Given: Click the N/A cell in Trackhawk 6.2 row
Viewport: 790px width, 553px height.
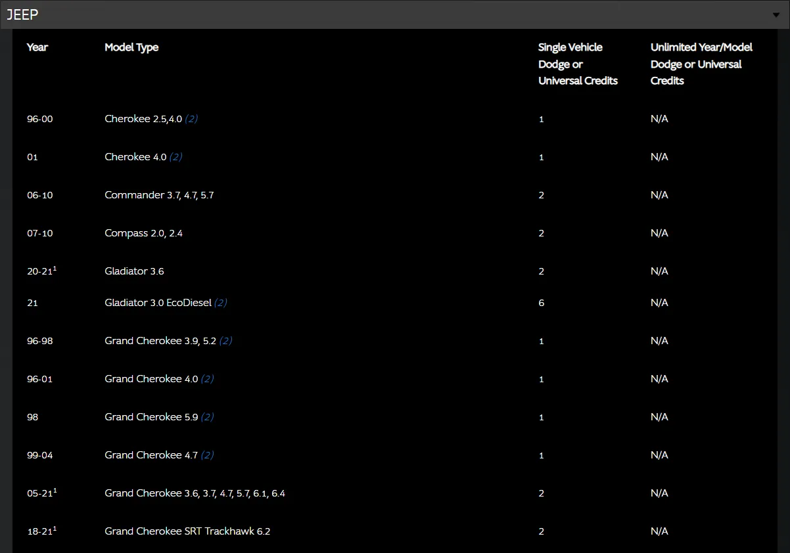Looking at the screenshot, I should point(659,531).
